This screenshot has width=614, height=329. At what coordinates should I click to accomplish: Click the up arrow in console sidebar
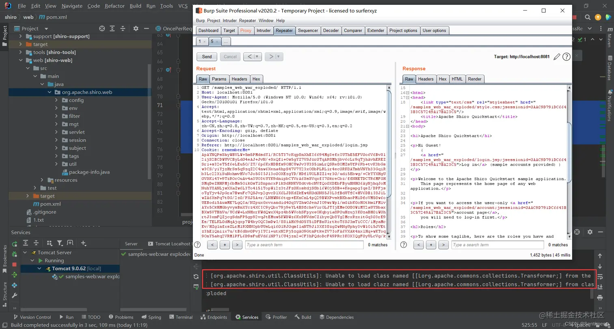point(600,256)
